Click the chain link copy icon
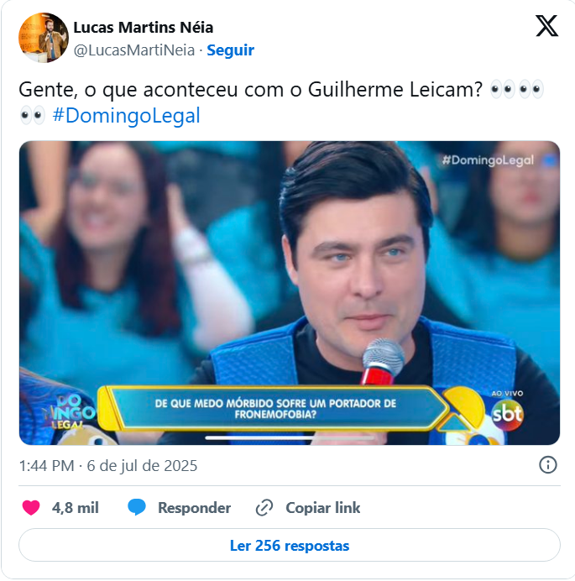This screenshot has width=575, height=581. (x=264, y=508)
